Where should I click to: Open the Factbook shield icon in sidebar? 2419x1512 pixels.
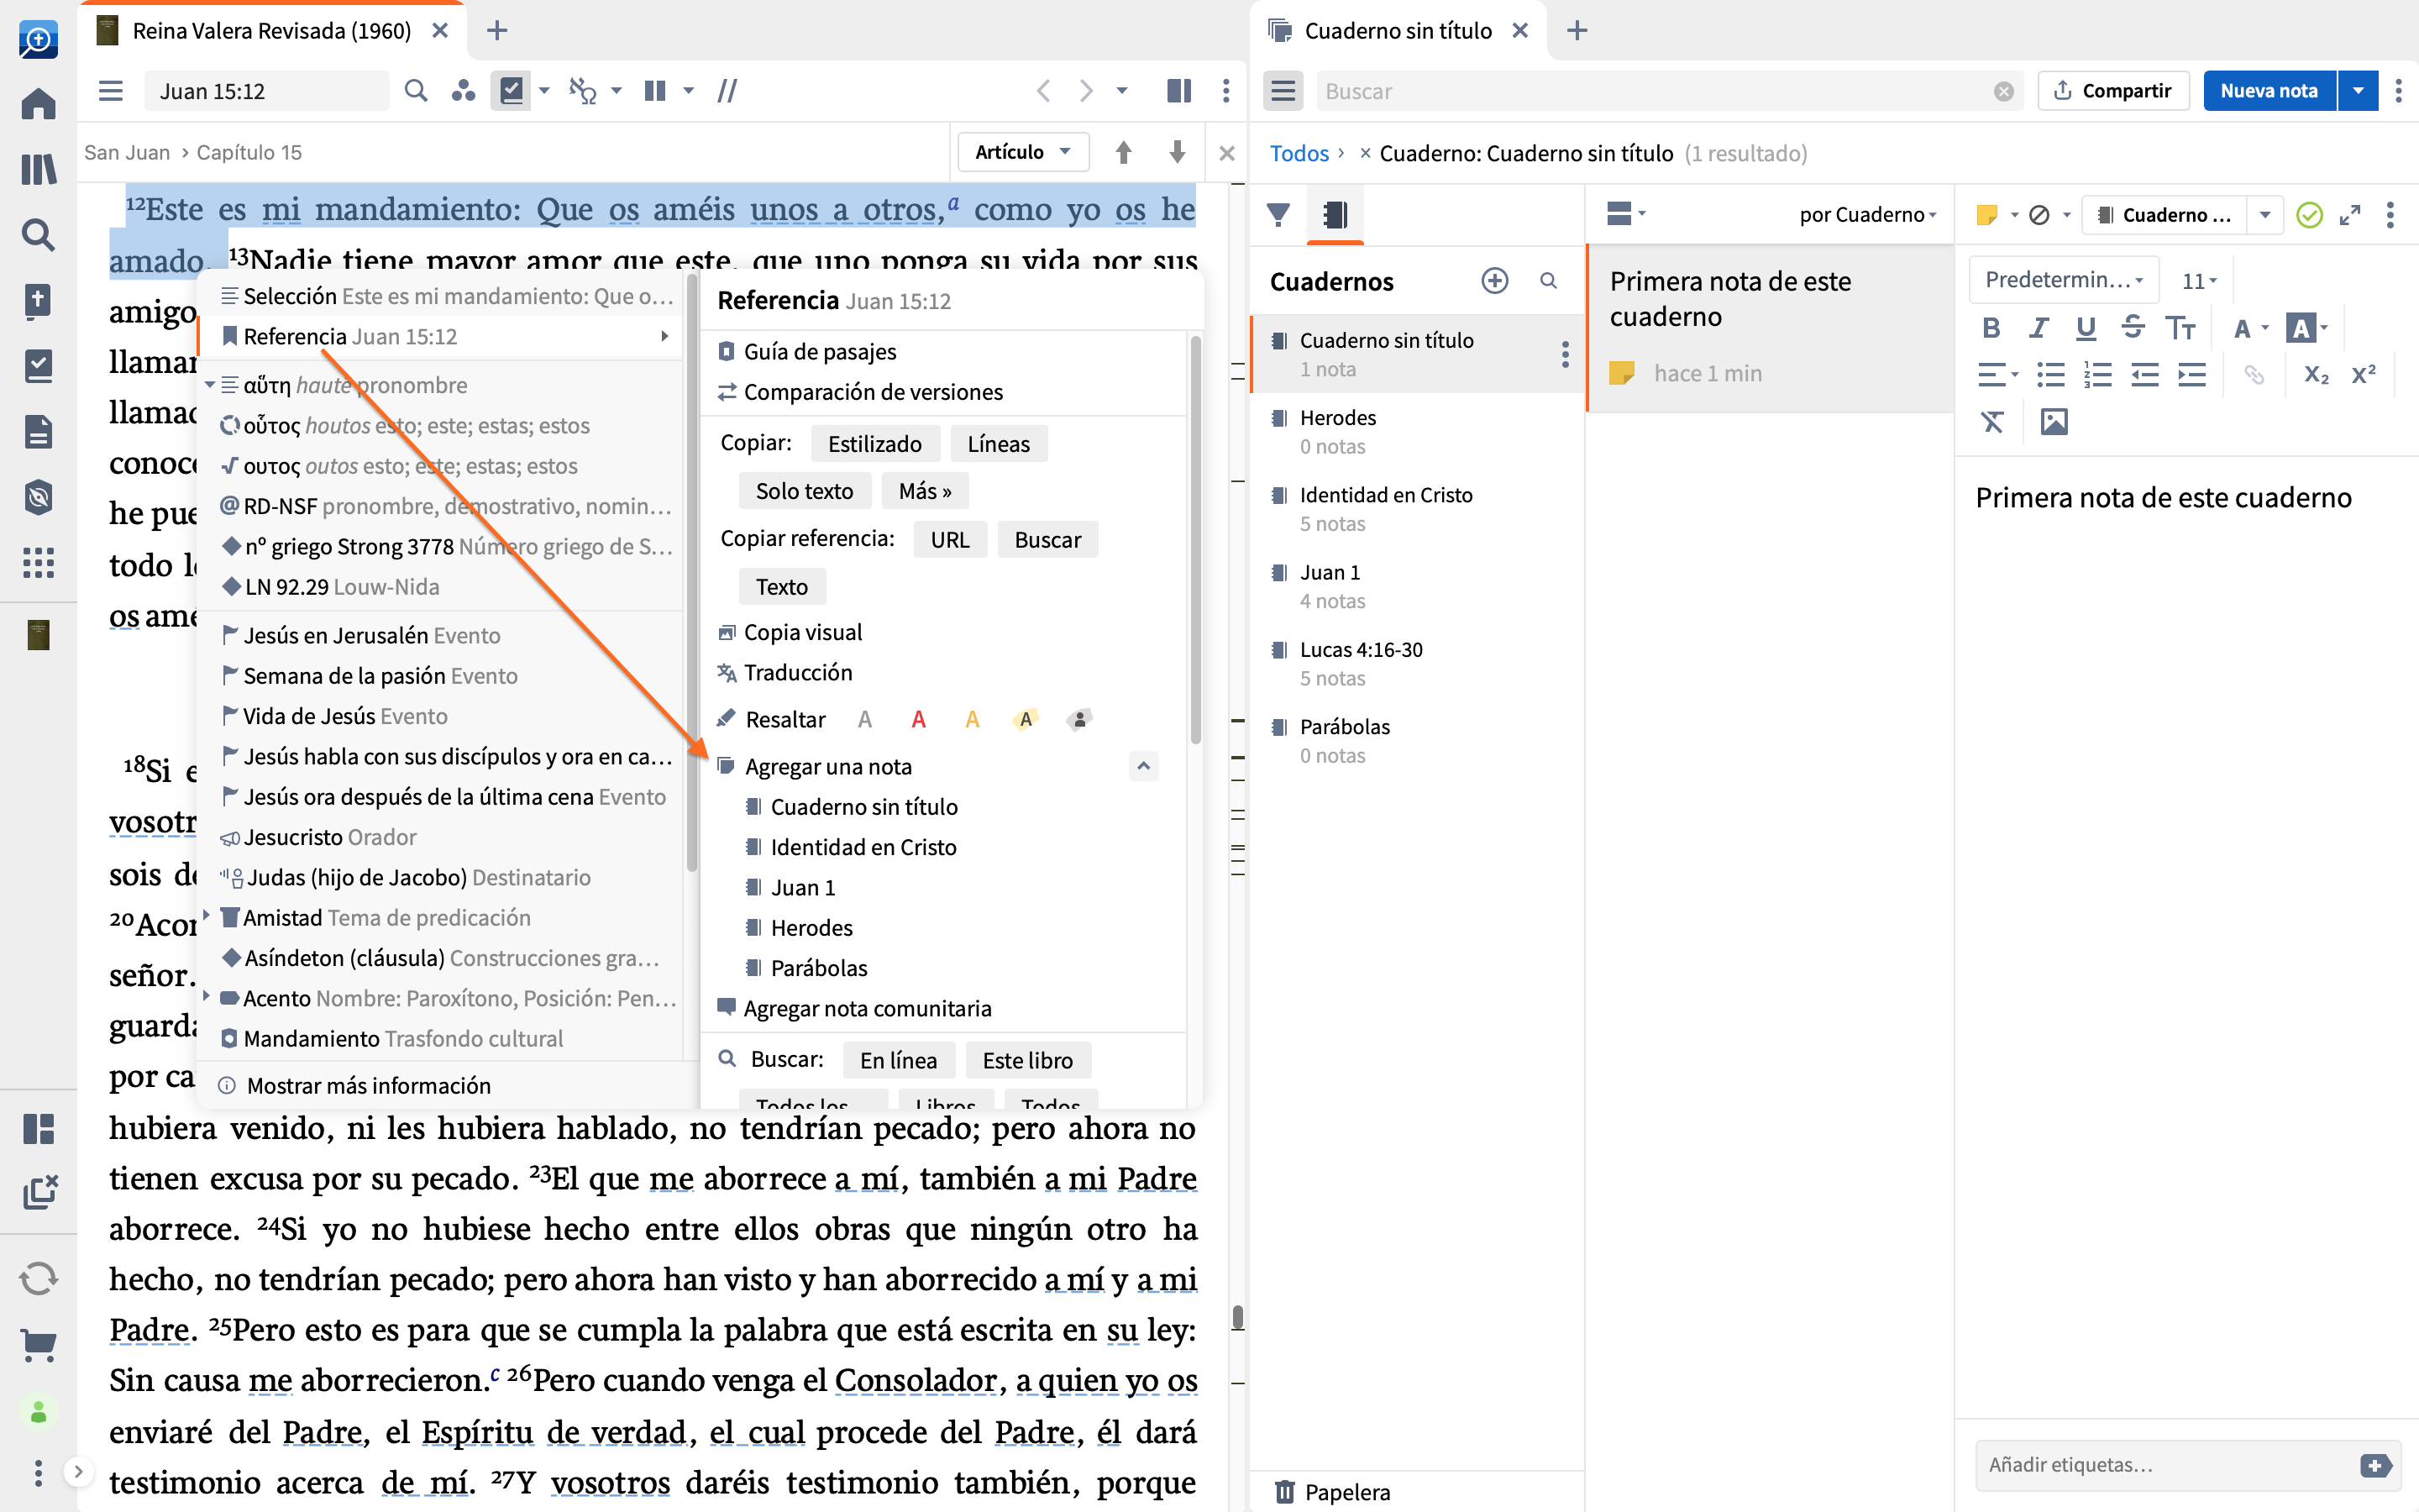pos(38,497)
